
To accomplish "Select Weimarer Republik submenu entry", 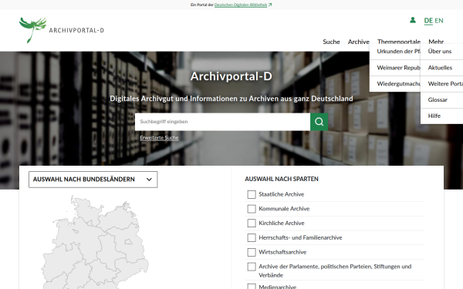I will pyautogui.click(x=395, y=68).
